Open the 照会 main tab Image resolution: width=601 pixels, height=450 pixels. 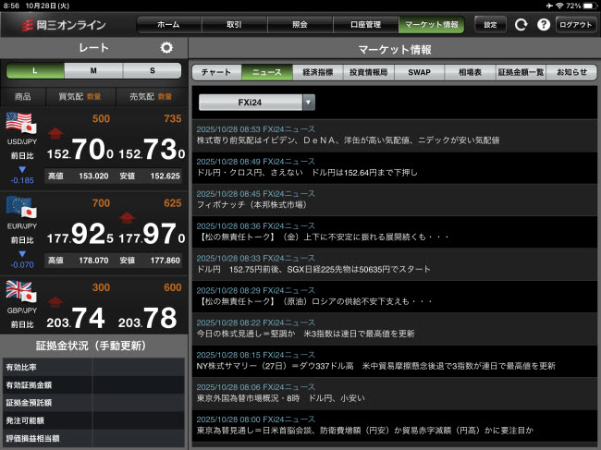[x=300, y=25]
